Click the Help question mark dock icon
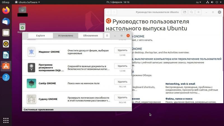The width and height of the screenshot is (224, 126). (x=6, y=77)
